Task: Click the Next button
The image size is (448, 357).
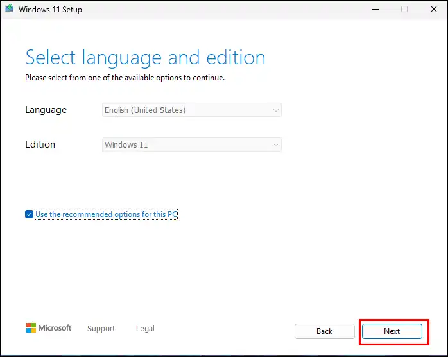Action: coord(392,331)
